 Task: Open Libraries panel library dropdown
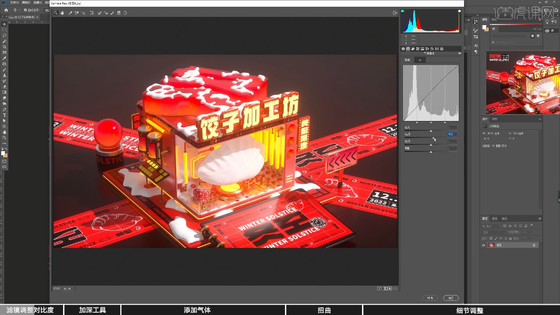pyautogui.click(x=510, y=36)
